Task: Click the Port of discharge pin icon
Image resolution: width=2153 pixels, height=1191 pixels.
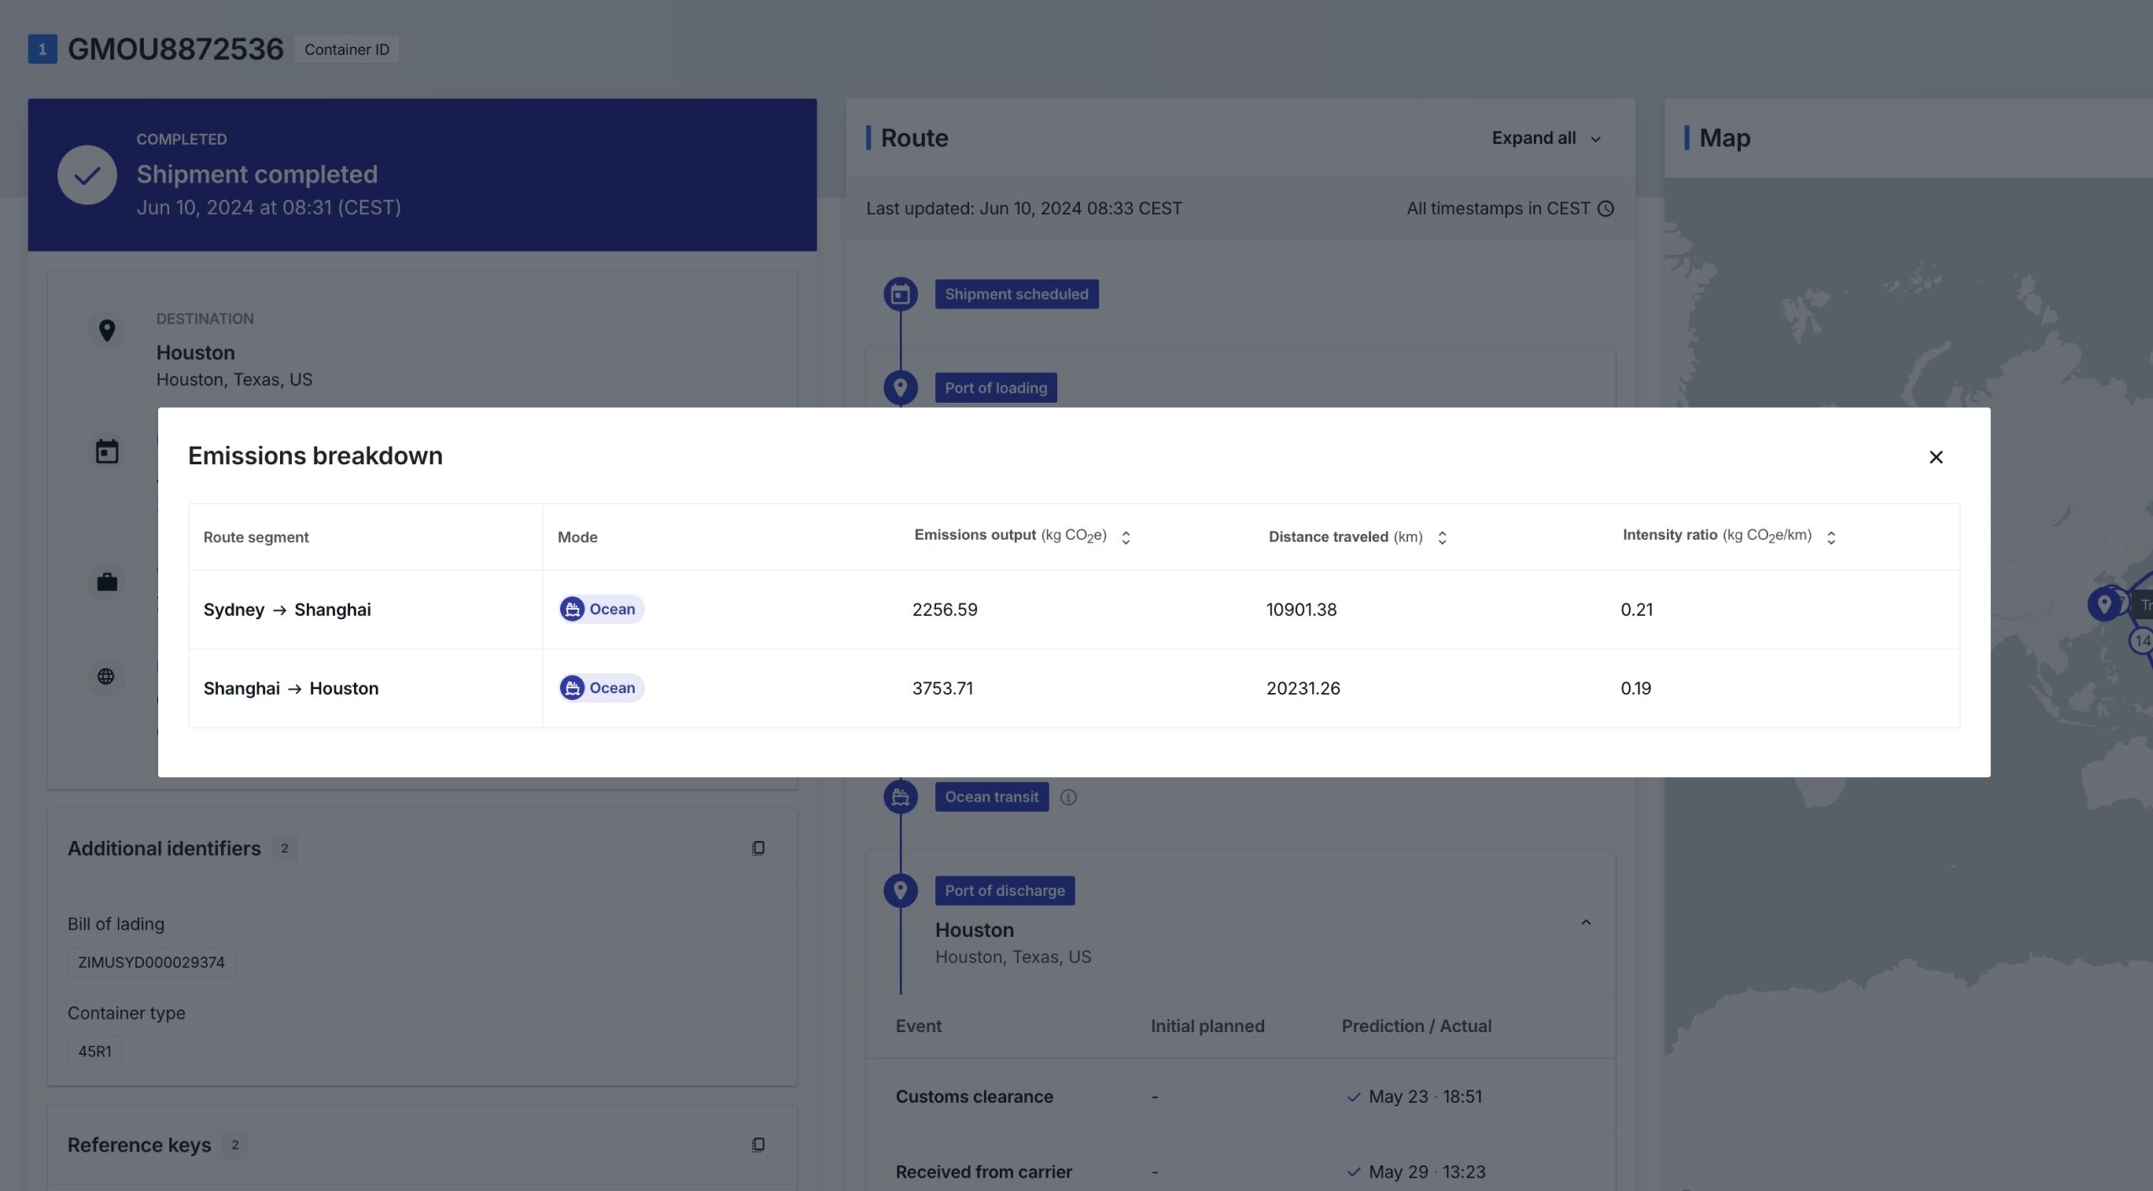Action: [x=900, y=890]
